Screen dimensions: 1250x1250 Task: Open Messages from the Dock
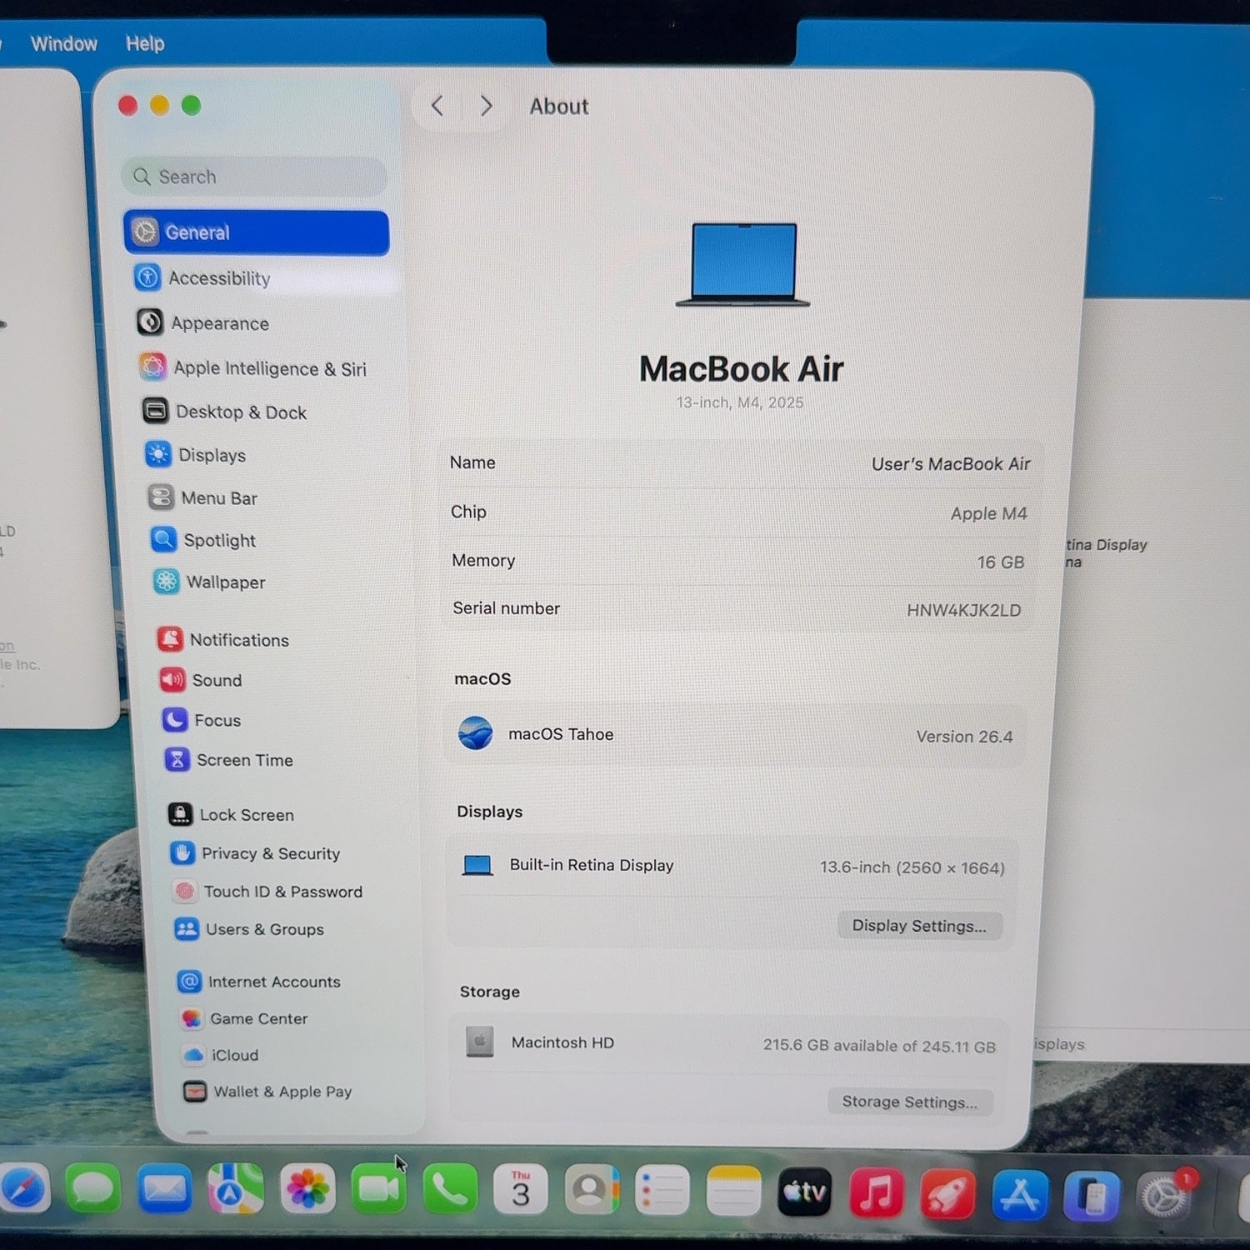point(92,1188)
